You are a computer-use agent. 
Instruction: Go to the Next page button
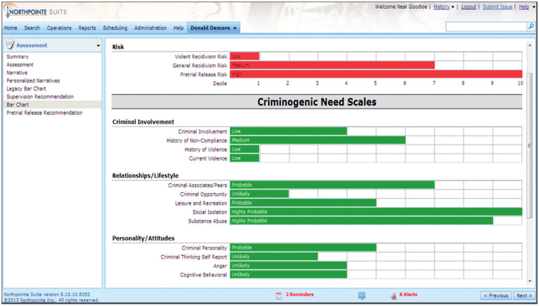523,295
